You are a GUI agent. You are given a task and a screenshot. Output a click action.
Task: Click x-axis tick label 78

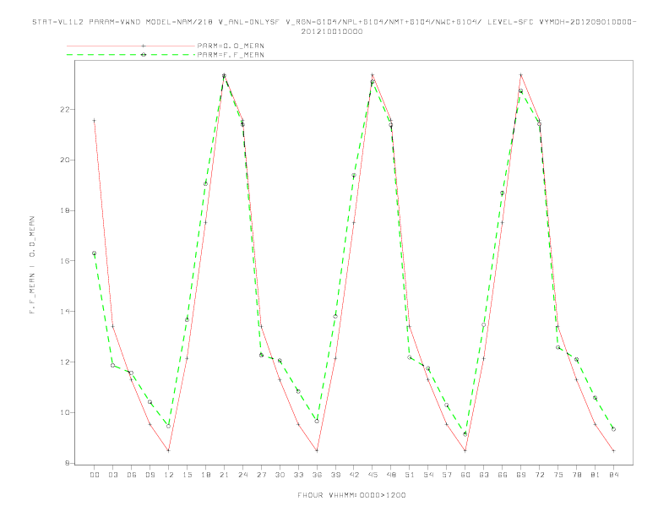(x=576, y=475)
